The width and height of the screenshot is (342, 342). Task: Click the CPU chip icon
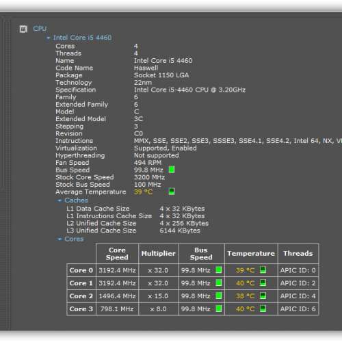pyautogui.click(x=23, y=29)
